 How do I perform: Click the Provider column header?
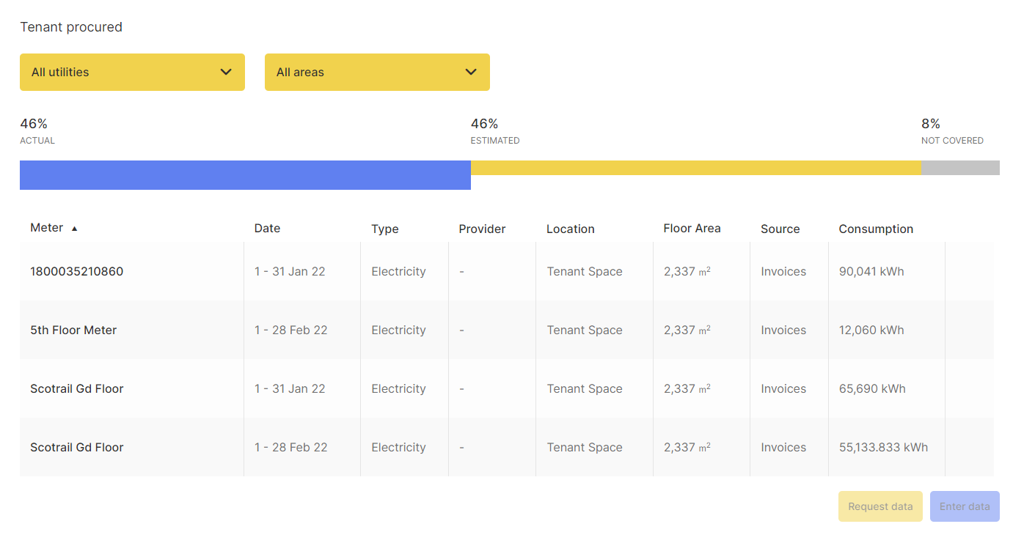(482, 229)
